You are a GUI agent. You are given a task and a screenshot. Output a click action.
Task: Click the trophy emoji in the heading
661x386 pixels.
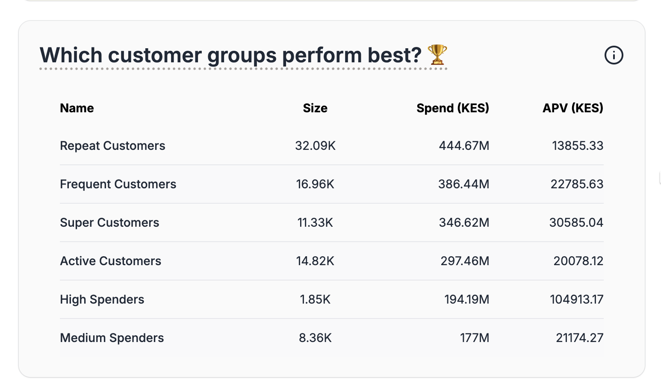(437, 55)
